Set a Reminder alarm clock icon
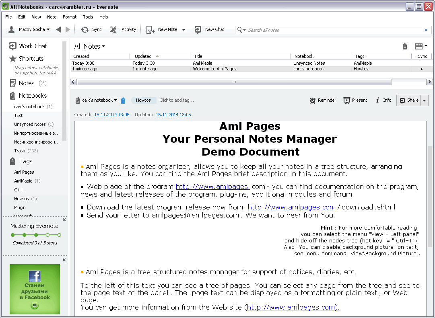 tap(313, 101)
